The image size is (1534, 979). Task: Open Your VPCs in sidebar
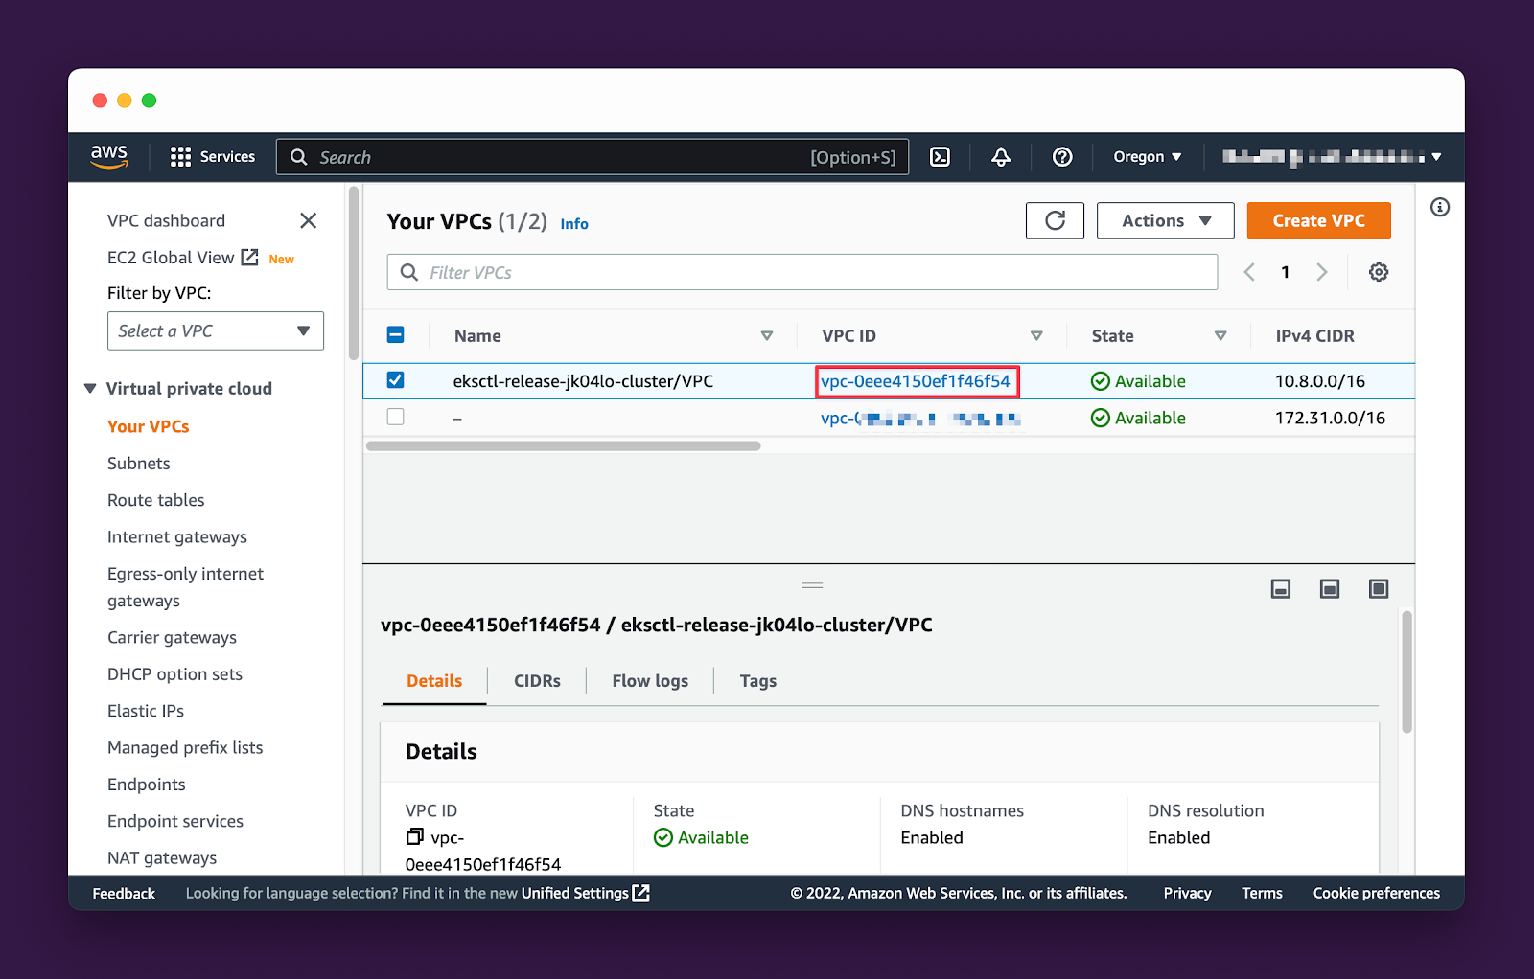click(x=149, y=426)
